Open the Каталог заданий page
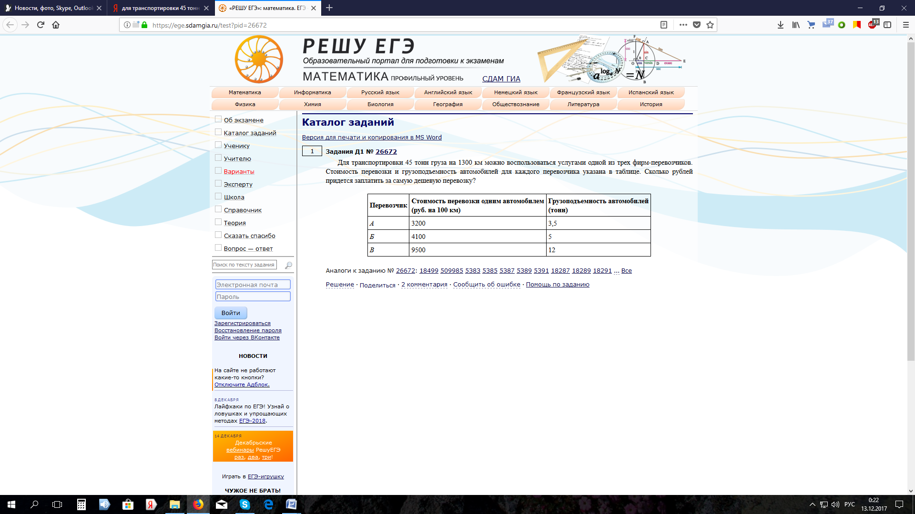Screen dimensions: 915x514 tap(250, 132)
